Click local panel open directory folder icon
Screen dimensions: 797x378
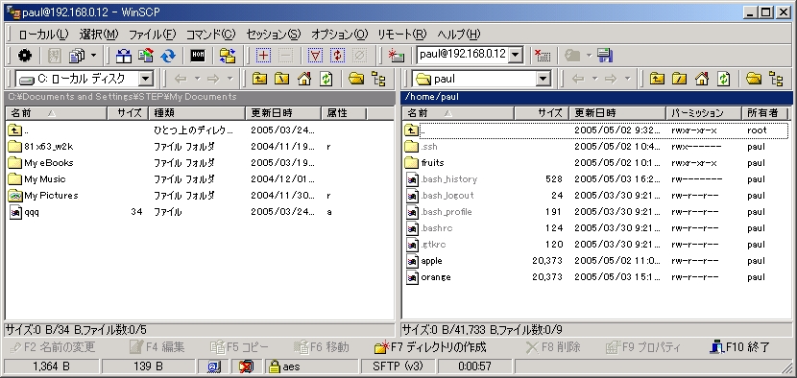click(x=356, y=79)
